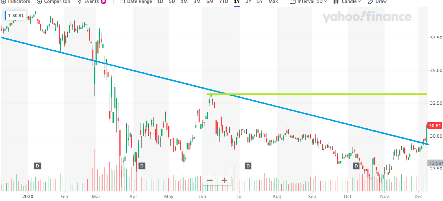Viewport: 443px width, 201px height.
Task: Click the Oct date axis label
Action: tap(348, 196)
